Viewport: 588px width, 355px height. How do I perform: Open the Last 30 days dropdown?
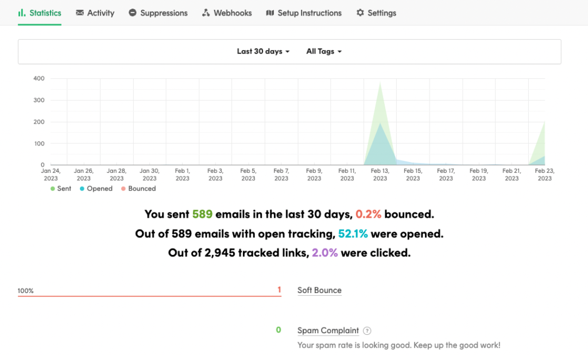click(x=263, y=51)
